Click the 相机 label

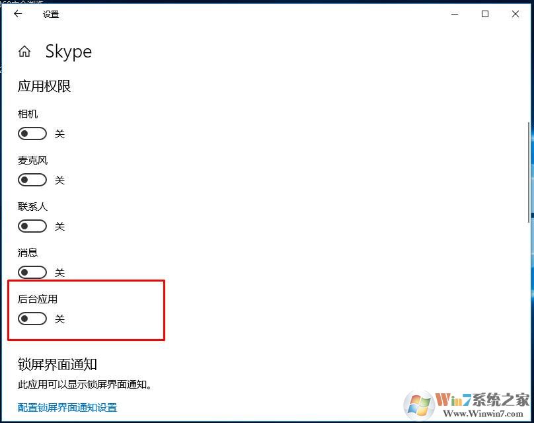28,114
